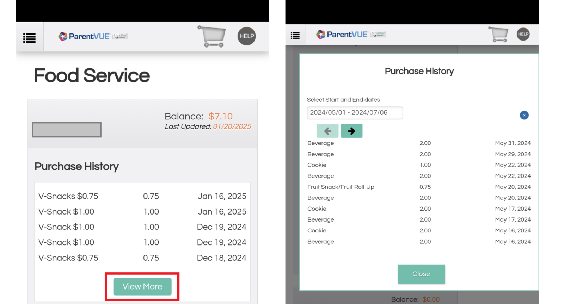
Task: Click the ParentVUE logo in left header
Action: pyautogui.click(x=84, y=36)
